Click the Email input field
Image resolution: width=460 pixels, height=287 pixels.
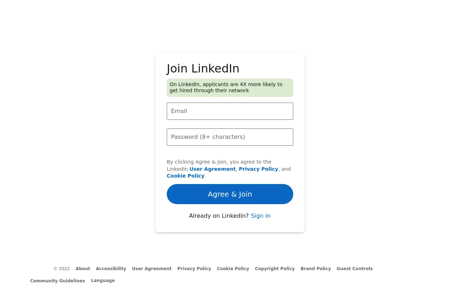(x=230, y=111)
